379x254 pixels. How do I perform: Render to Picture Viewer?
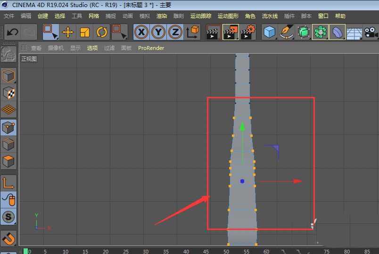click(231, 32)
